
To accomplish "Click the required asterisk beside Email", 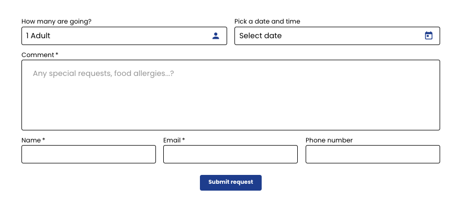I will point(184,140).
